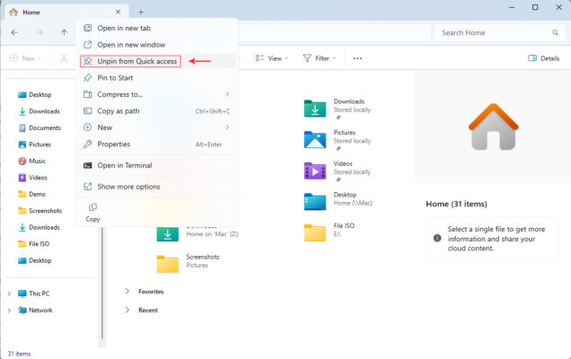Expand the Favorites section
The width and height of the screenshot is (571, 359).
(127, 292)
